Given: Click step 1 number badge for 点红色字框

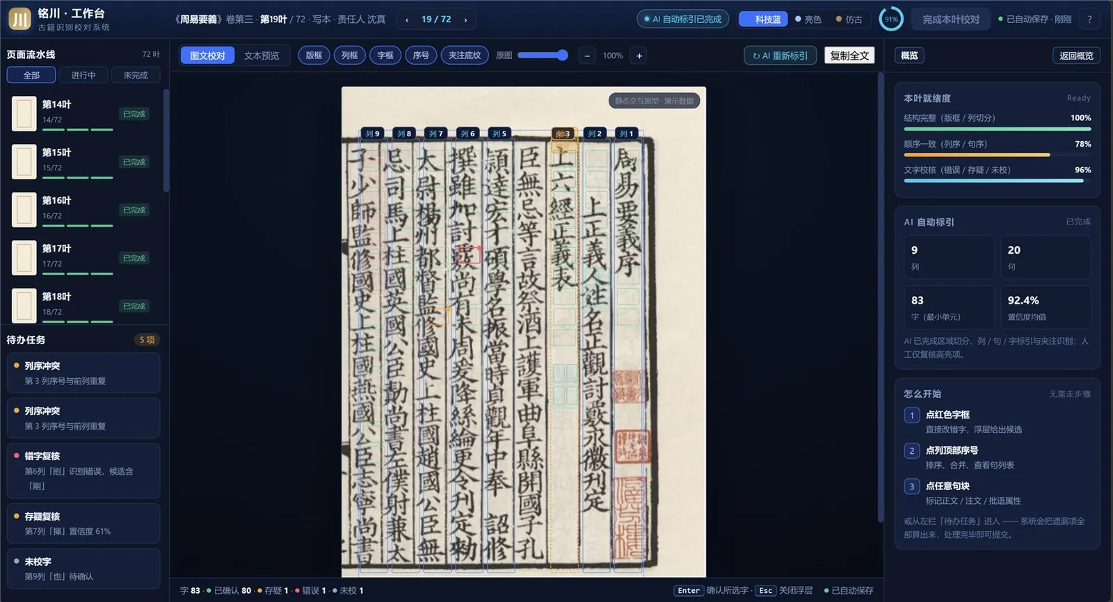Looking at the screenshot, I should click(912, 415).
